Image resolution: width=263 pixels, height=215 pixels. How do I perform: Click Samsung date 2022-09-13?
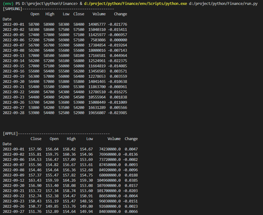pos(13,56)
